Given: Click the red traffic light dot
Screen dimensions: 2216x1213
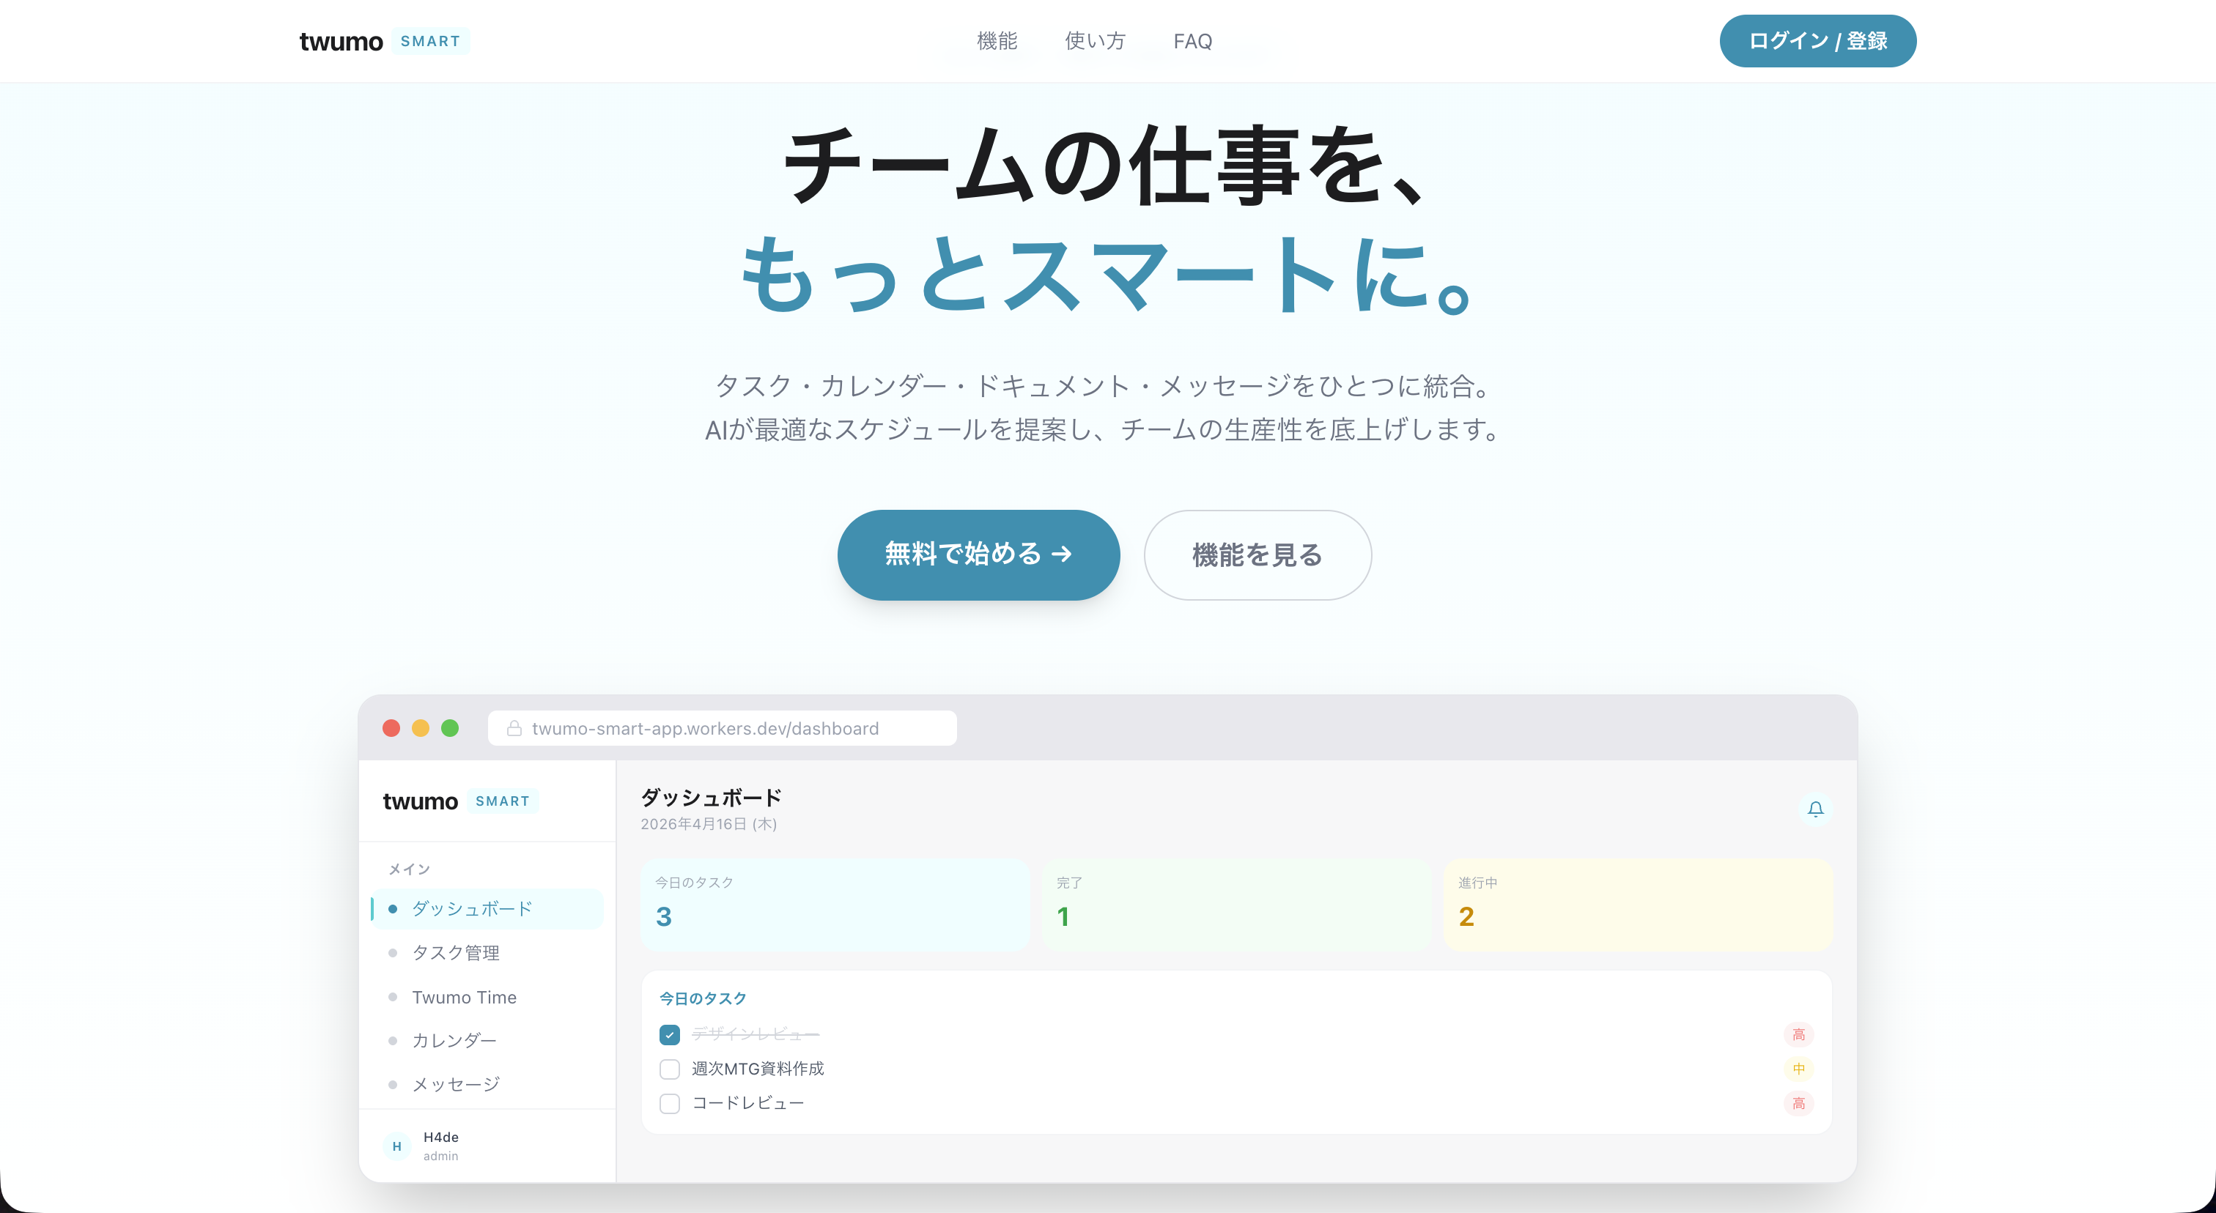Looking at the screenshot, I should click(391, 728).
